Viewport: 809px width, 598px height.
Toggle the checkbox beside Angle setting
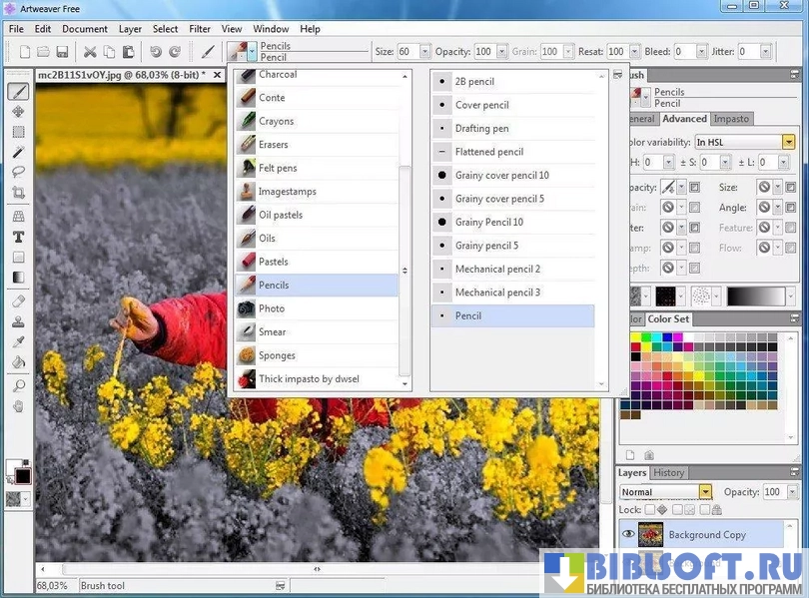[x=790, y=208]
